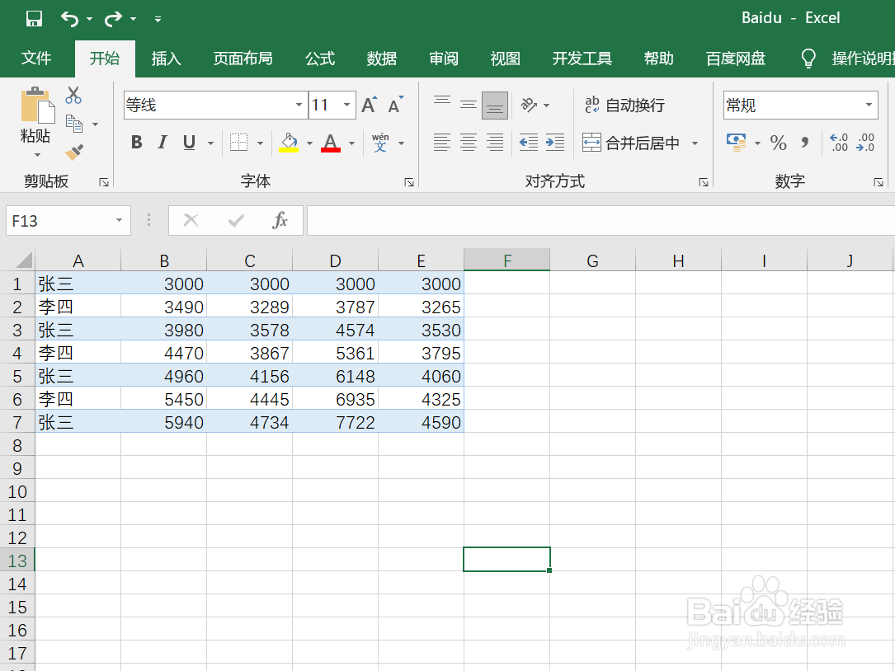Select the Format Painter icon

(x=73, y=152)
